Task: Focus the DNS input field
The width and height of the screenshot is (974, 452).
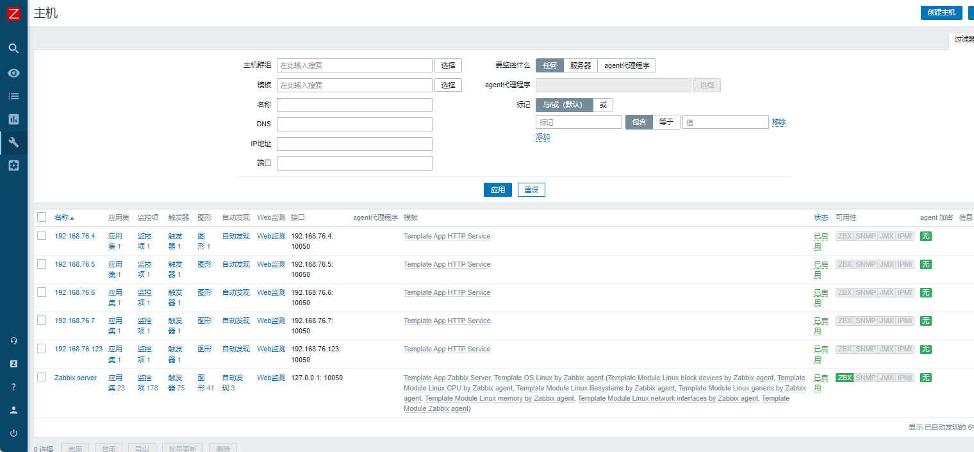Action: click(354, 124)
